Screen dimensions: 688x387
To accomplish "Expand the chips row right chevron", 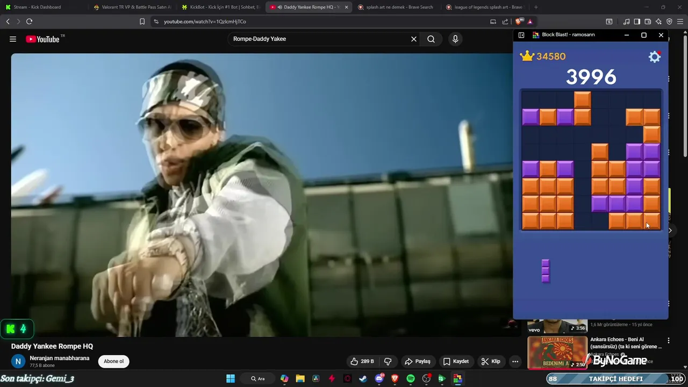I will point(670,230).
